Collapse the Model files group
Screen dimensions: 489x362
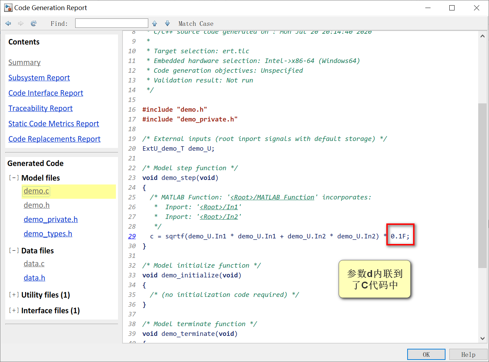pyautogui.click(x=14, y=178)
